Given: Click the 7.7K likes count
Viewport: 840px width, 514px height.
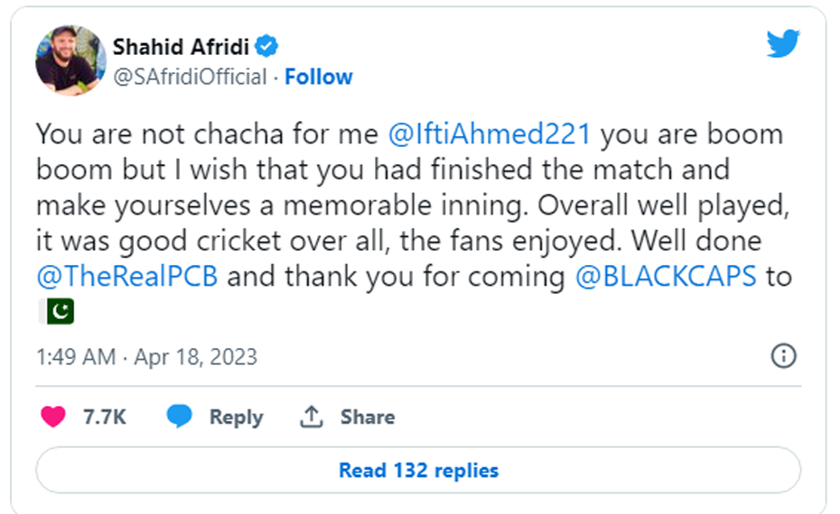Looking at the screenshot, I should click(104, 417).
